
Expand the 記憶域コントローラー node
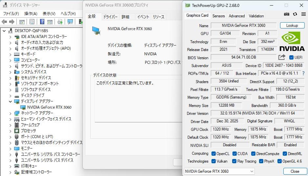click(x=11, y=172)
